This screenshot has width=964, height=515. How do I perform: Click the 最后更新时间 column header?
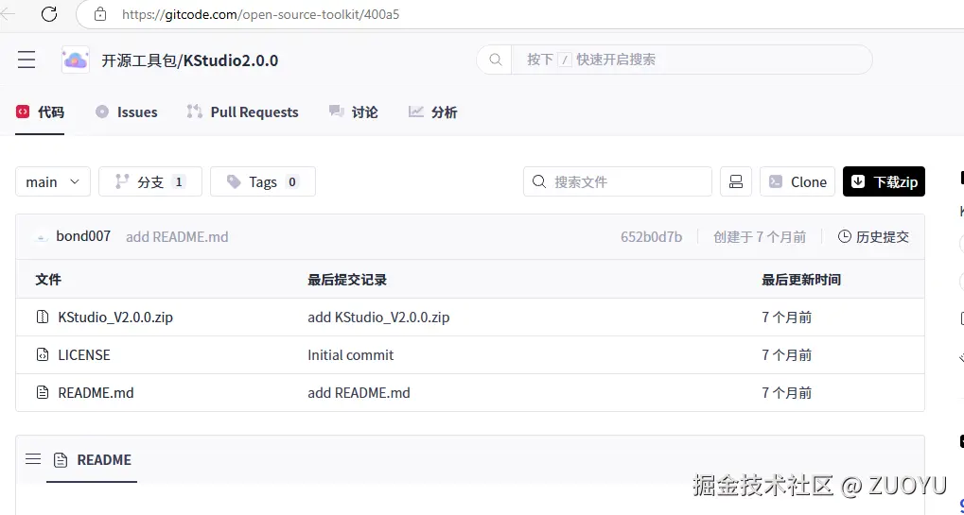pyautogui.click(x=801, y=280)
